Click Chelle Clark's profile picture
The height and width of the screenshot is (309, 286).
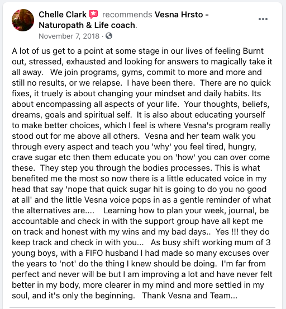click(x=23, y=20)
